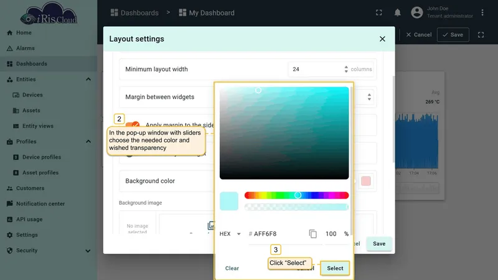
Task: Open Device profiles item
Action: coord(42,157)
